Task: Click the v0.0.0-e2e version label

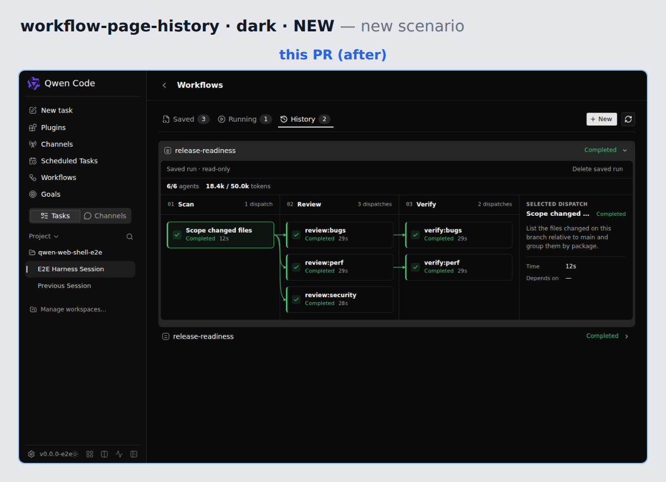Action: tap(55, 454)
